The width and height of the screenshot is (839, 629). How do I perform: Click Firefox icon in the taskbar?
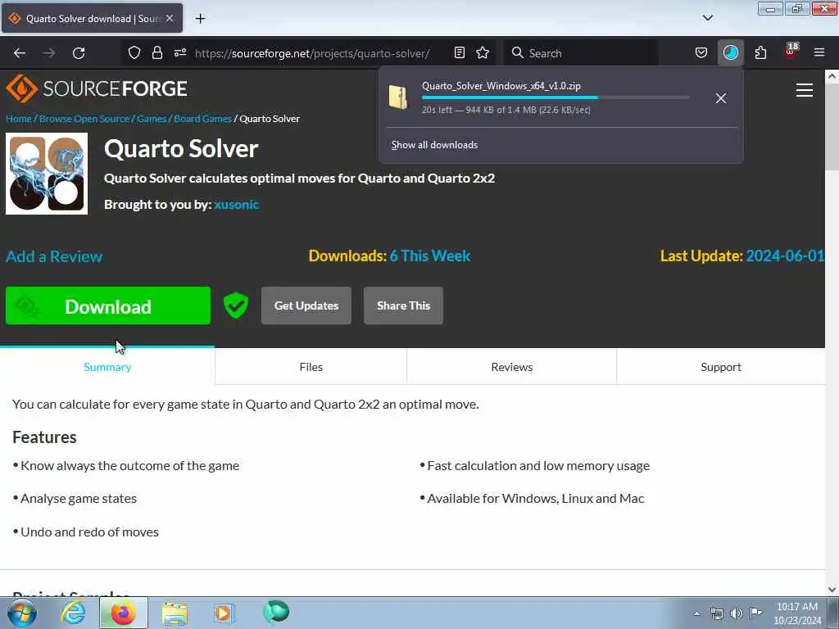(x=124, y=613)
